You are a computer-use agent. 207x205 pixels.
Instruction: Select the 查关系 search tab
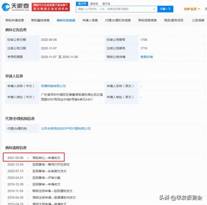click(x=106, y=4)
